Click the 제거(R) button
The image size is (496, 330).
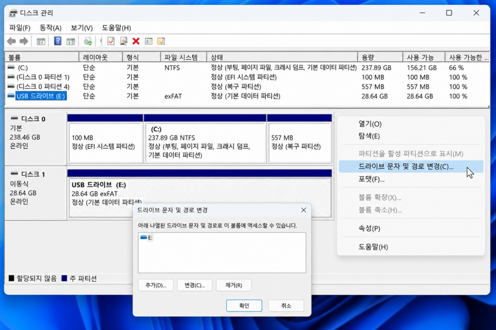point(233,285)
